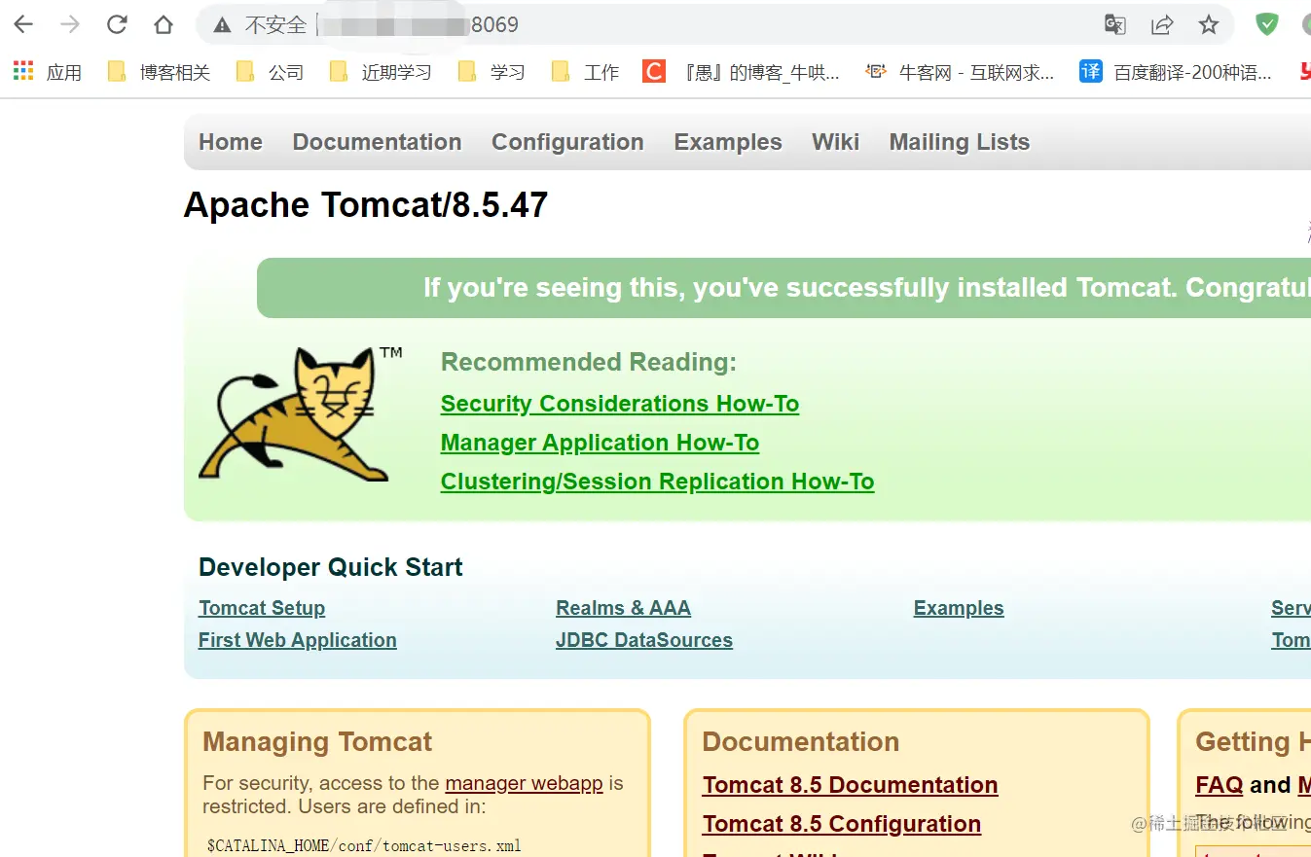This screenshot has width=1311, height=857.
Task: Click the not-secure warning triangle icon
Action: [223, 25]
